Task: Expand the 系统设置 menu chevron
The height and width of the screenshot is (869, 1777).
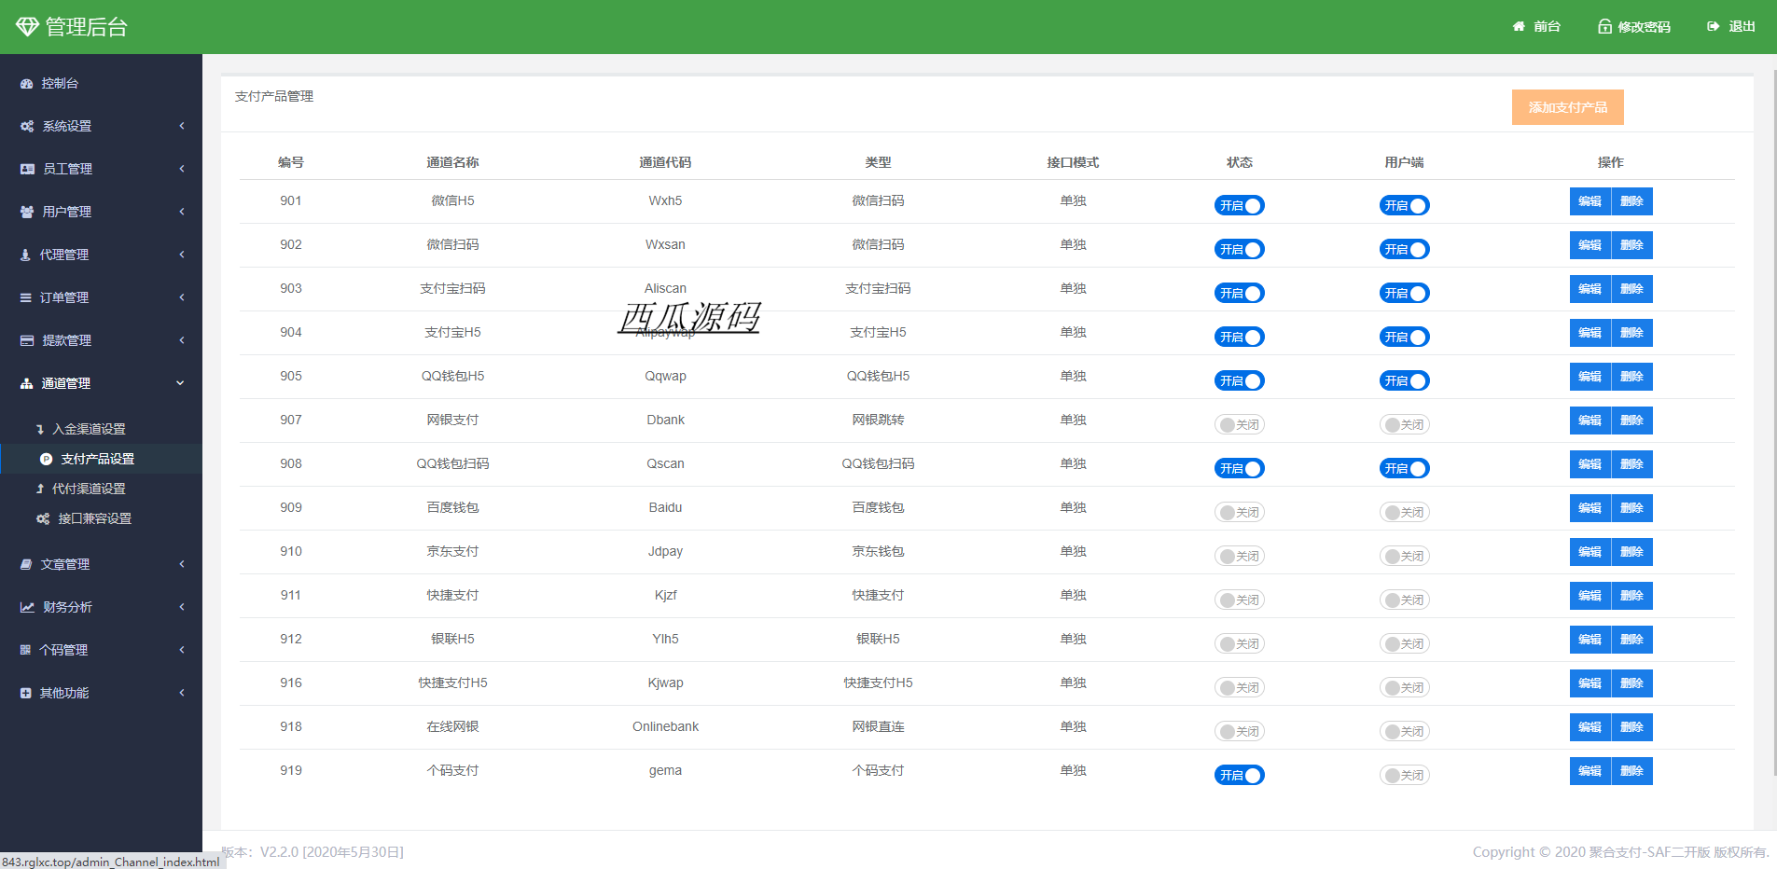Action: click(182, 126)
